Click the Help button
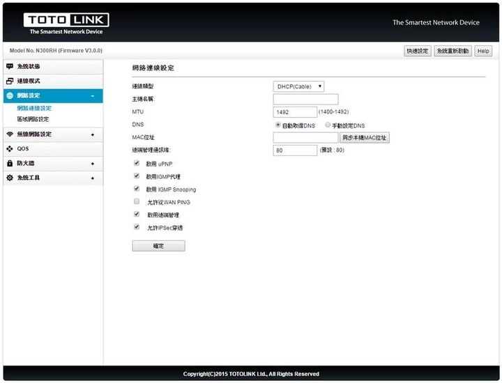Viewport: 502px width, 383px height. tap(483, 51)
